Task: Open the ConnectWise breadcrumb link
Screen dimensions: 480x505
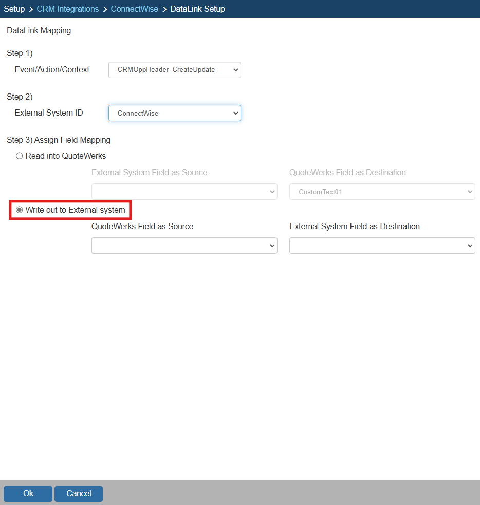Action: coord(135,9)
